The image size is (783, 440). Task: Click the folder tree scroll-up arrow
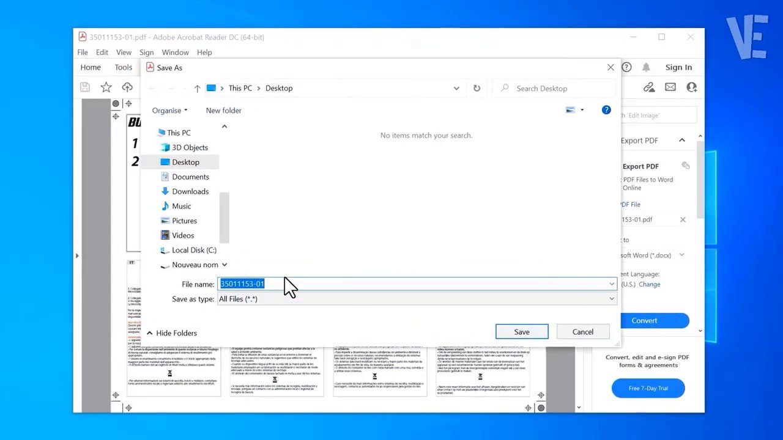click(224, 127)
